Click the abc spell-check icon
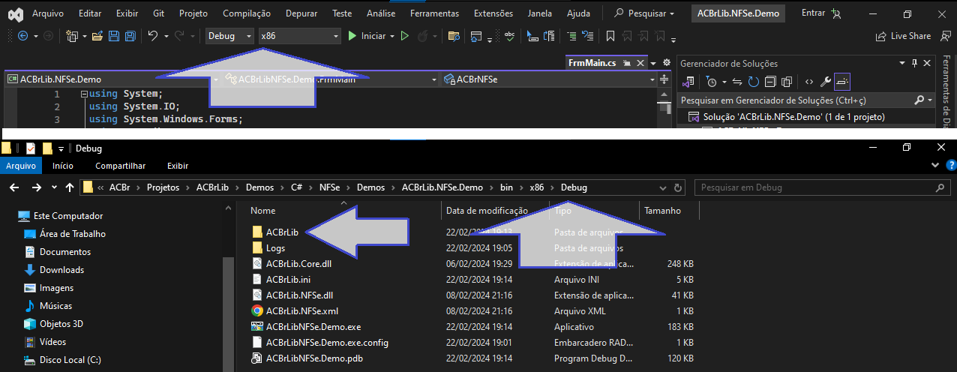 click(x=510, y=36)
